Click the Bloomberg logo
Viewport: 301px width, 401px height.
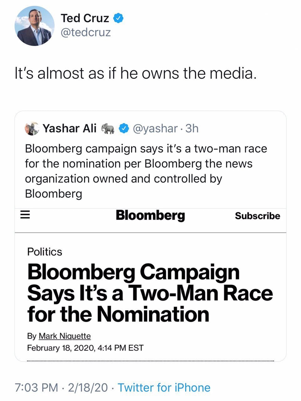[x=150, y=216]
